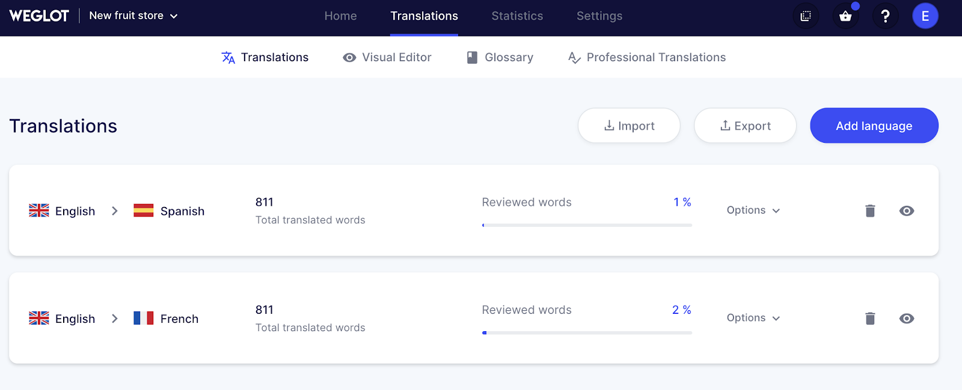The image size is (962, 390).
Task: Click the Export button
Action: click(745, 126)
